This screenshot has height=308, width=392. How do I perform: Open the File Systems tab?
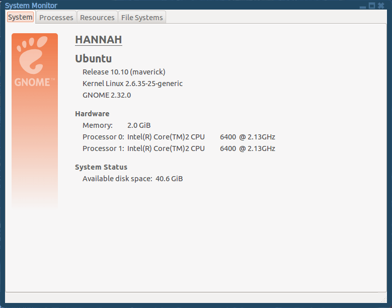(142, 18)
